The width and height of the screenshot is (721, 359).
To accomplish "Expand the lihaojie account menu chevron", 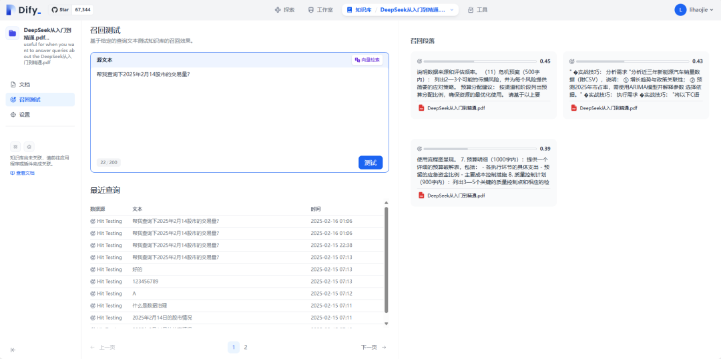I will click(x=712, y=9).
